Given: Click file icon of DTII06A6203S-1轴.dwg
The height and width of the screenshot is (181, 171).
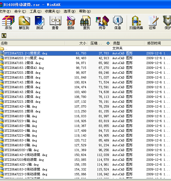Looking at the screenshot, I should (x=2, y=150).
